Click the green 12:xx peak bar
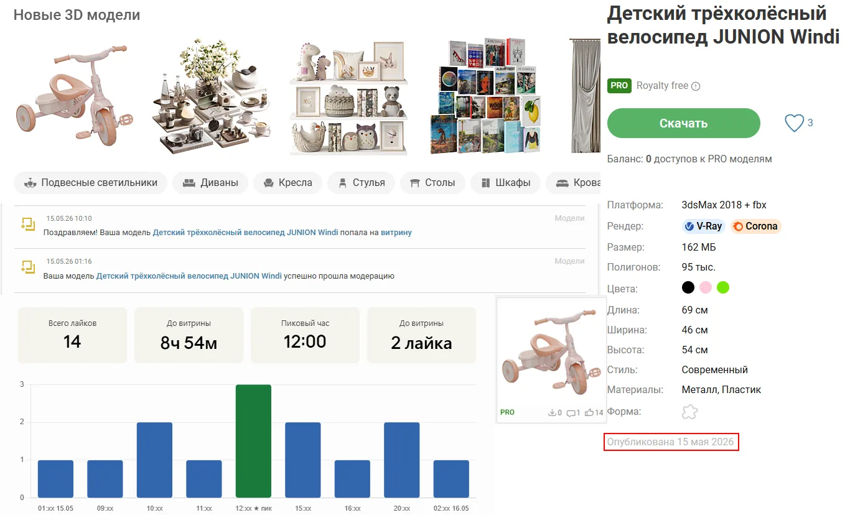This screenshot has height=515, width=850. [253, 441]
